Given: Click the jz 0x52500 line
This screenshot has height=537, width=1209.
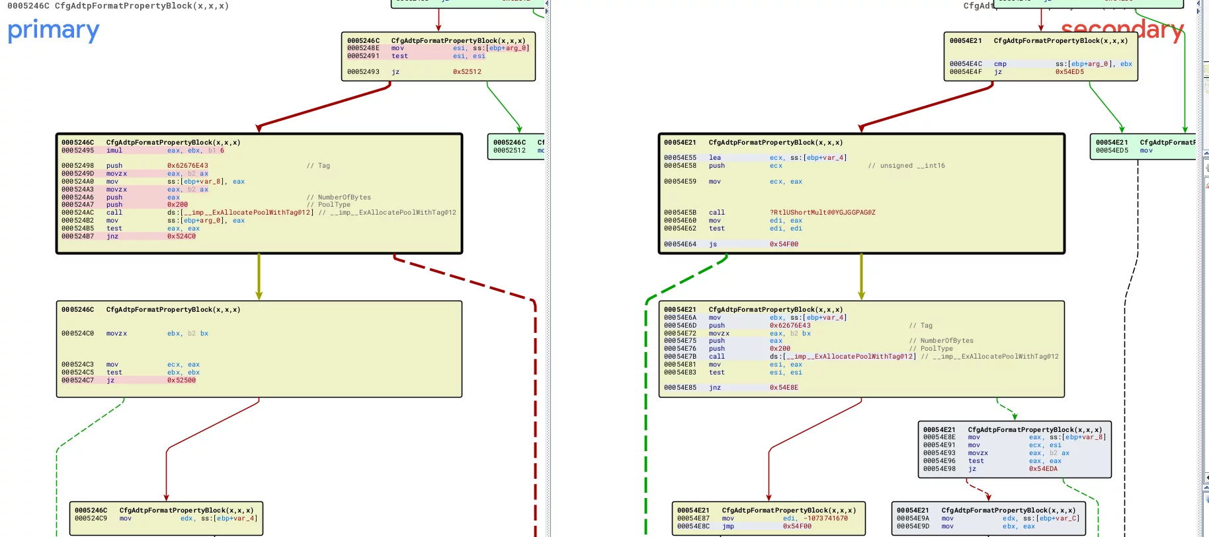Looking at the screenshot, I should point(129,380).
